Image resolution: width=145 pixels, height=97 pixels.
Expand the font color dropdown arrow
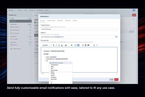coord(64,45)
